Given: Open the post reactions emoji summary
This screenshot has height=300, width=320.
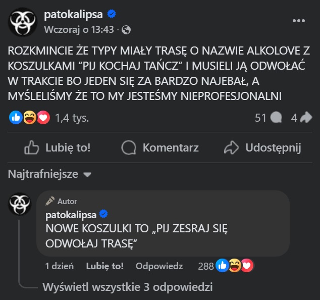Looking at the screenshot, I should click(x=30, y=118).
